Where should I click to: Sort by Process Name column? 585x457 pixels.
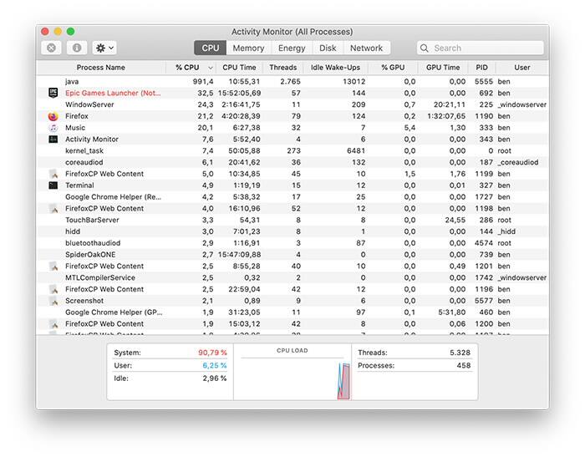tap(101, 68)
